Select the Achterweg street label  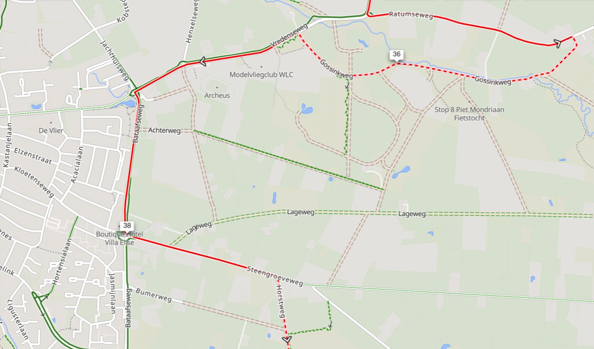[164, 130]
